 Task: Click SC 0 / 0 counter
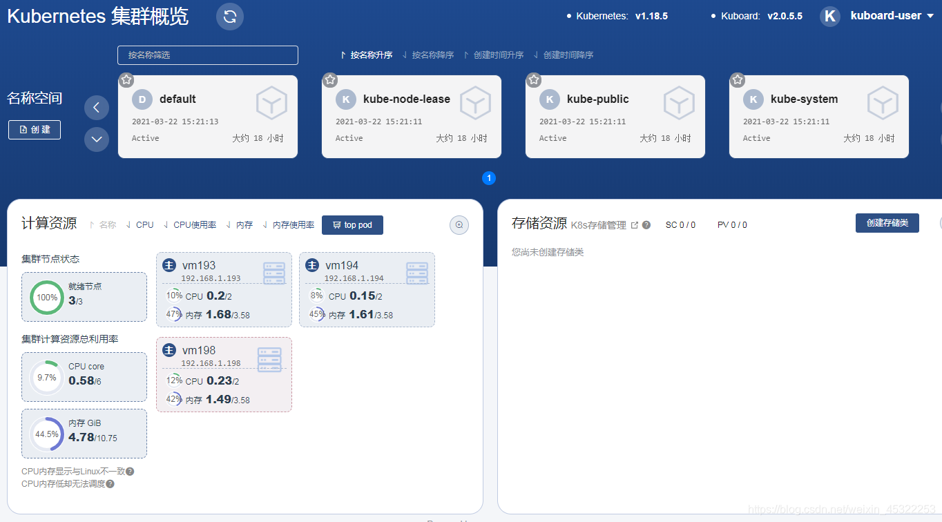pos(680,225)
